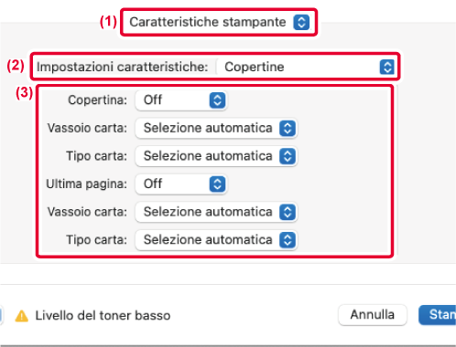Click the arrows icon on Ultima pagina Off menu
The image size is (456, 347).
[x=217, y=184]
